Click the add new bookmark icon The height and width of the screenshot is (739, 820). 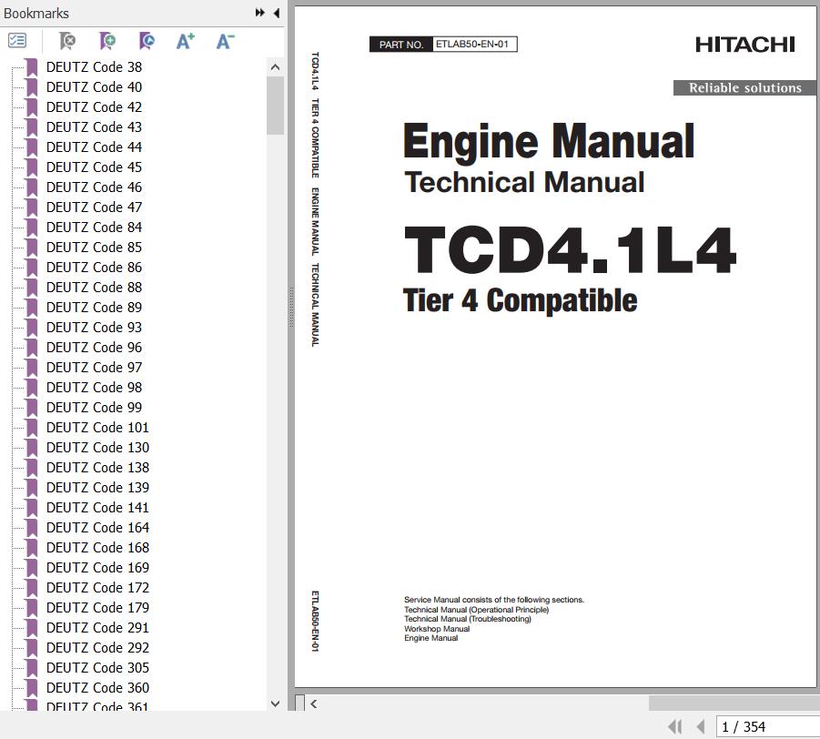point(107,40)
